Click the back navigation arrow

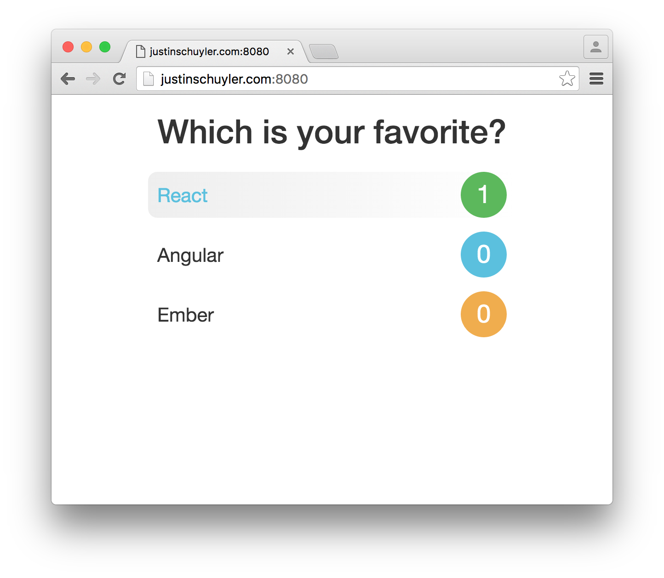coord(68,79)
